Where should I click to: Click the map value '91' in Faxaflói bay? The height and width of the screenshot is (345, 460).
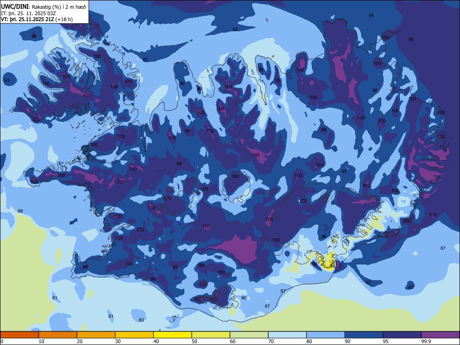click(72, 223)
